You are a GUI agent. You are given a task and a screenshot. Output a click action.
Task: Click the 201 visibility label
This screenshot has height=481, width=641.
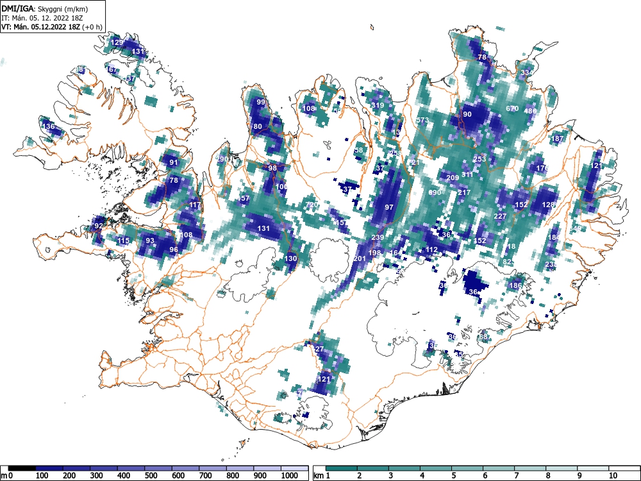(x=360, y=258)
